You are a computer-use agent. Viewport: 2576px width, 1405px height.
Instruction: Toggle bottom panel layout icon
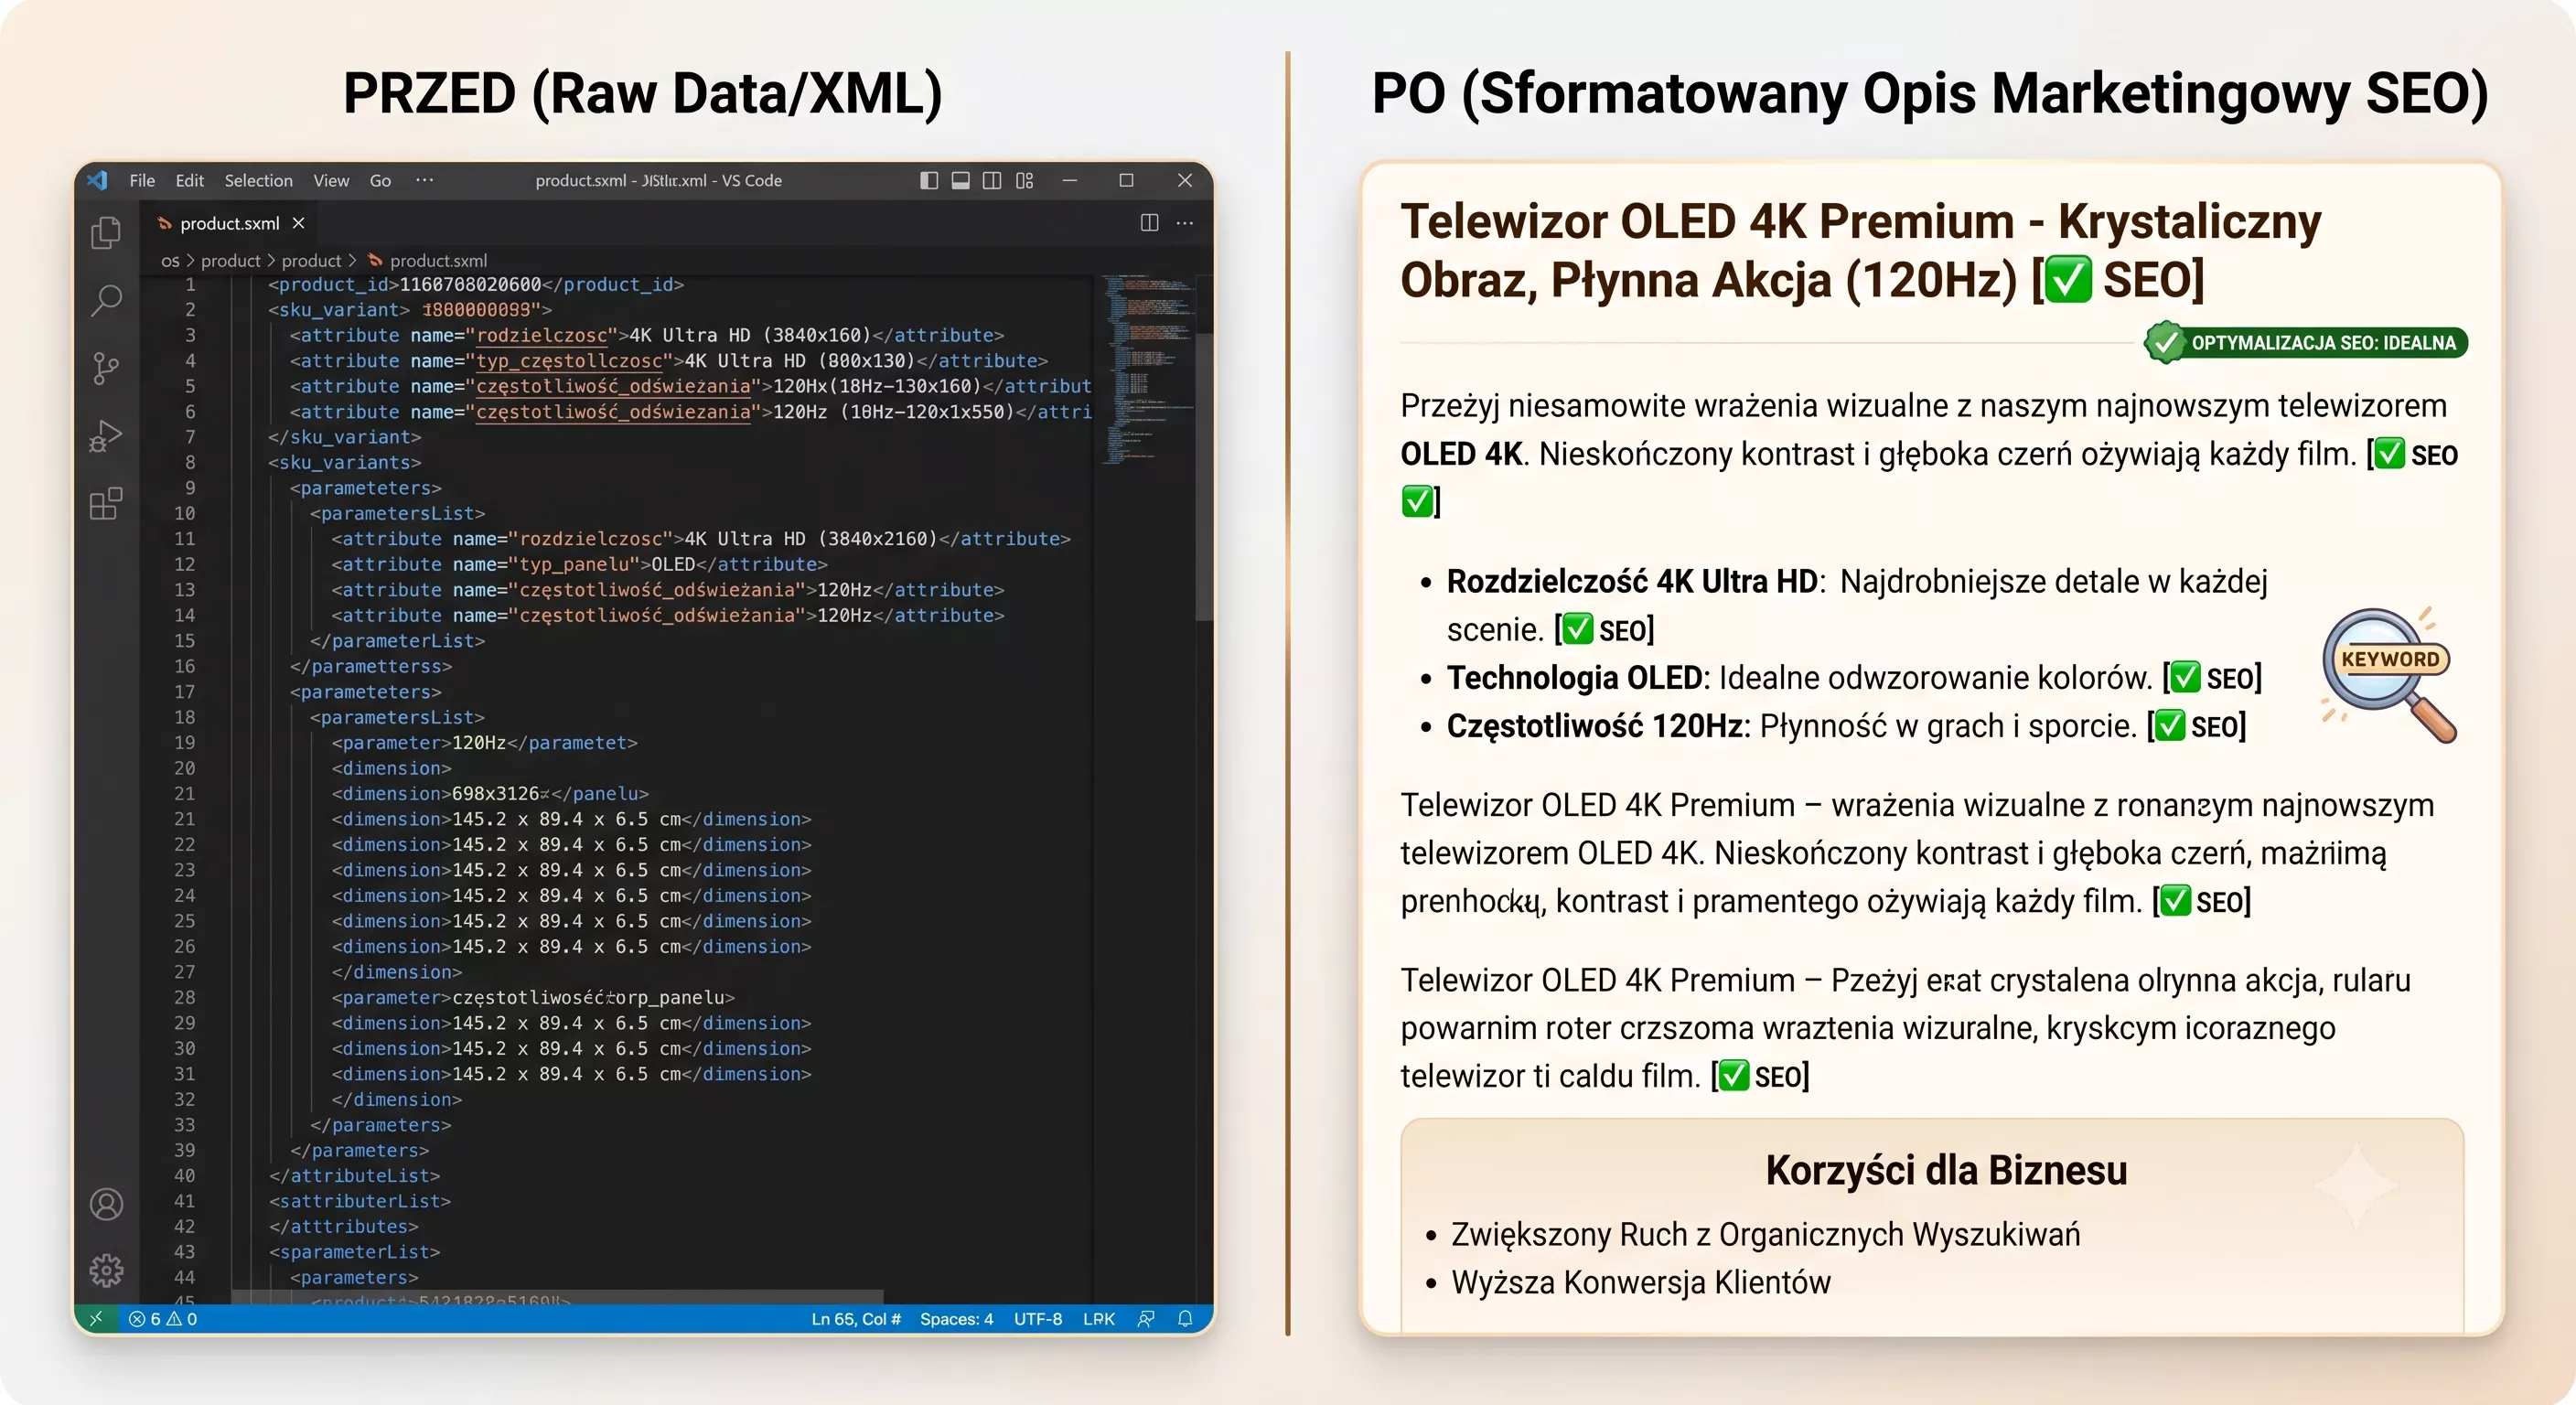pos(960,180)
